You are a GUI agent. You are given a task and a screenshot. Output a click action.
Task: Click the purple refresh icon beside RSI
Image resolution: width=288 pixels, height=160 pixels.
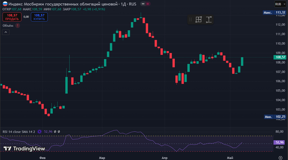(x=39, y=132)
